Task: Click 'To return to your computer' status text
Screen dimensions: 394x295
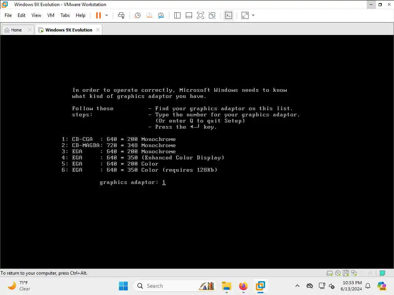Action: 44,273
